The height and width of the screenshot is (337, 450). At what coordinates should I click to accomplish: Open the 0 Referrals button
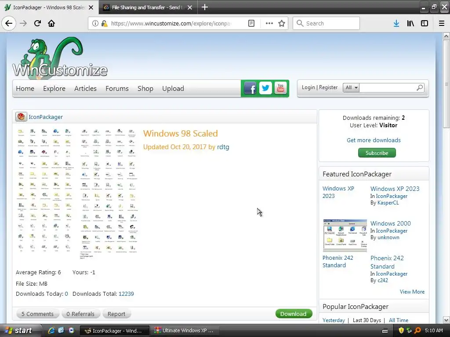click(80, 314)
